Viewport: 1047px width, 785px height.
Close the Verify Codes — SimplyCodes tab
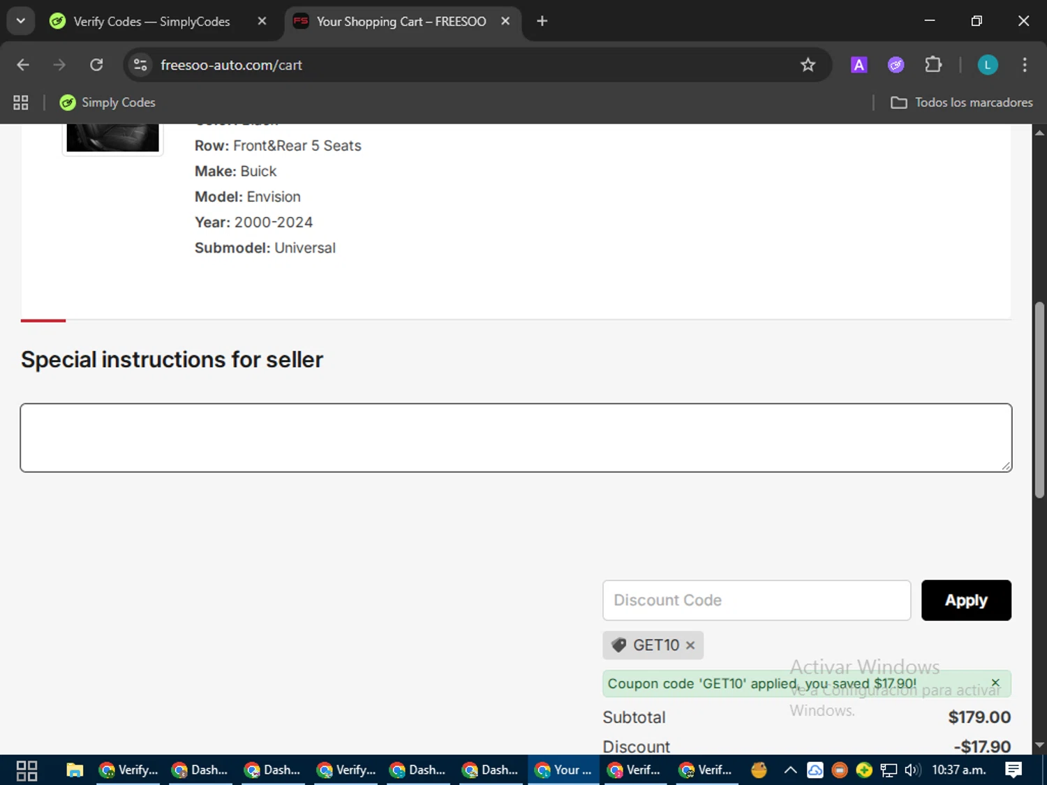tap(262, 21)
